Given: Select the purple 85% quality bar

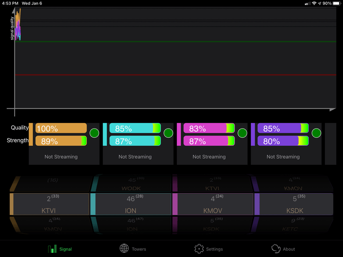Looking at the screenshot, I should (x=283, y=128).
